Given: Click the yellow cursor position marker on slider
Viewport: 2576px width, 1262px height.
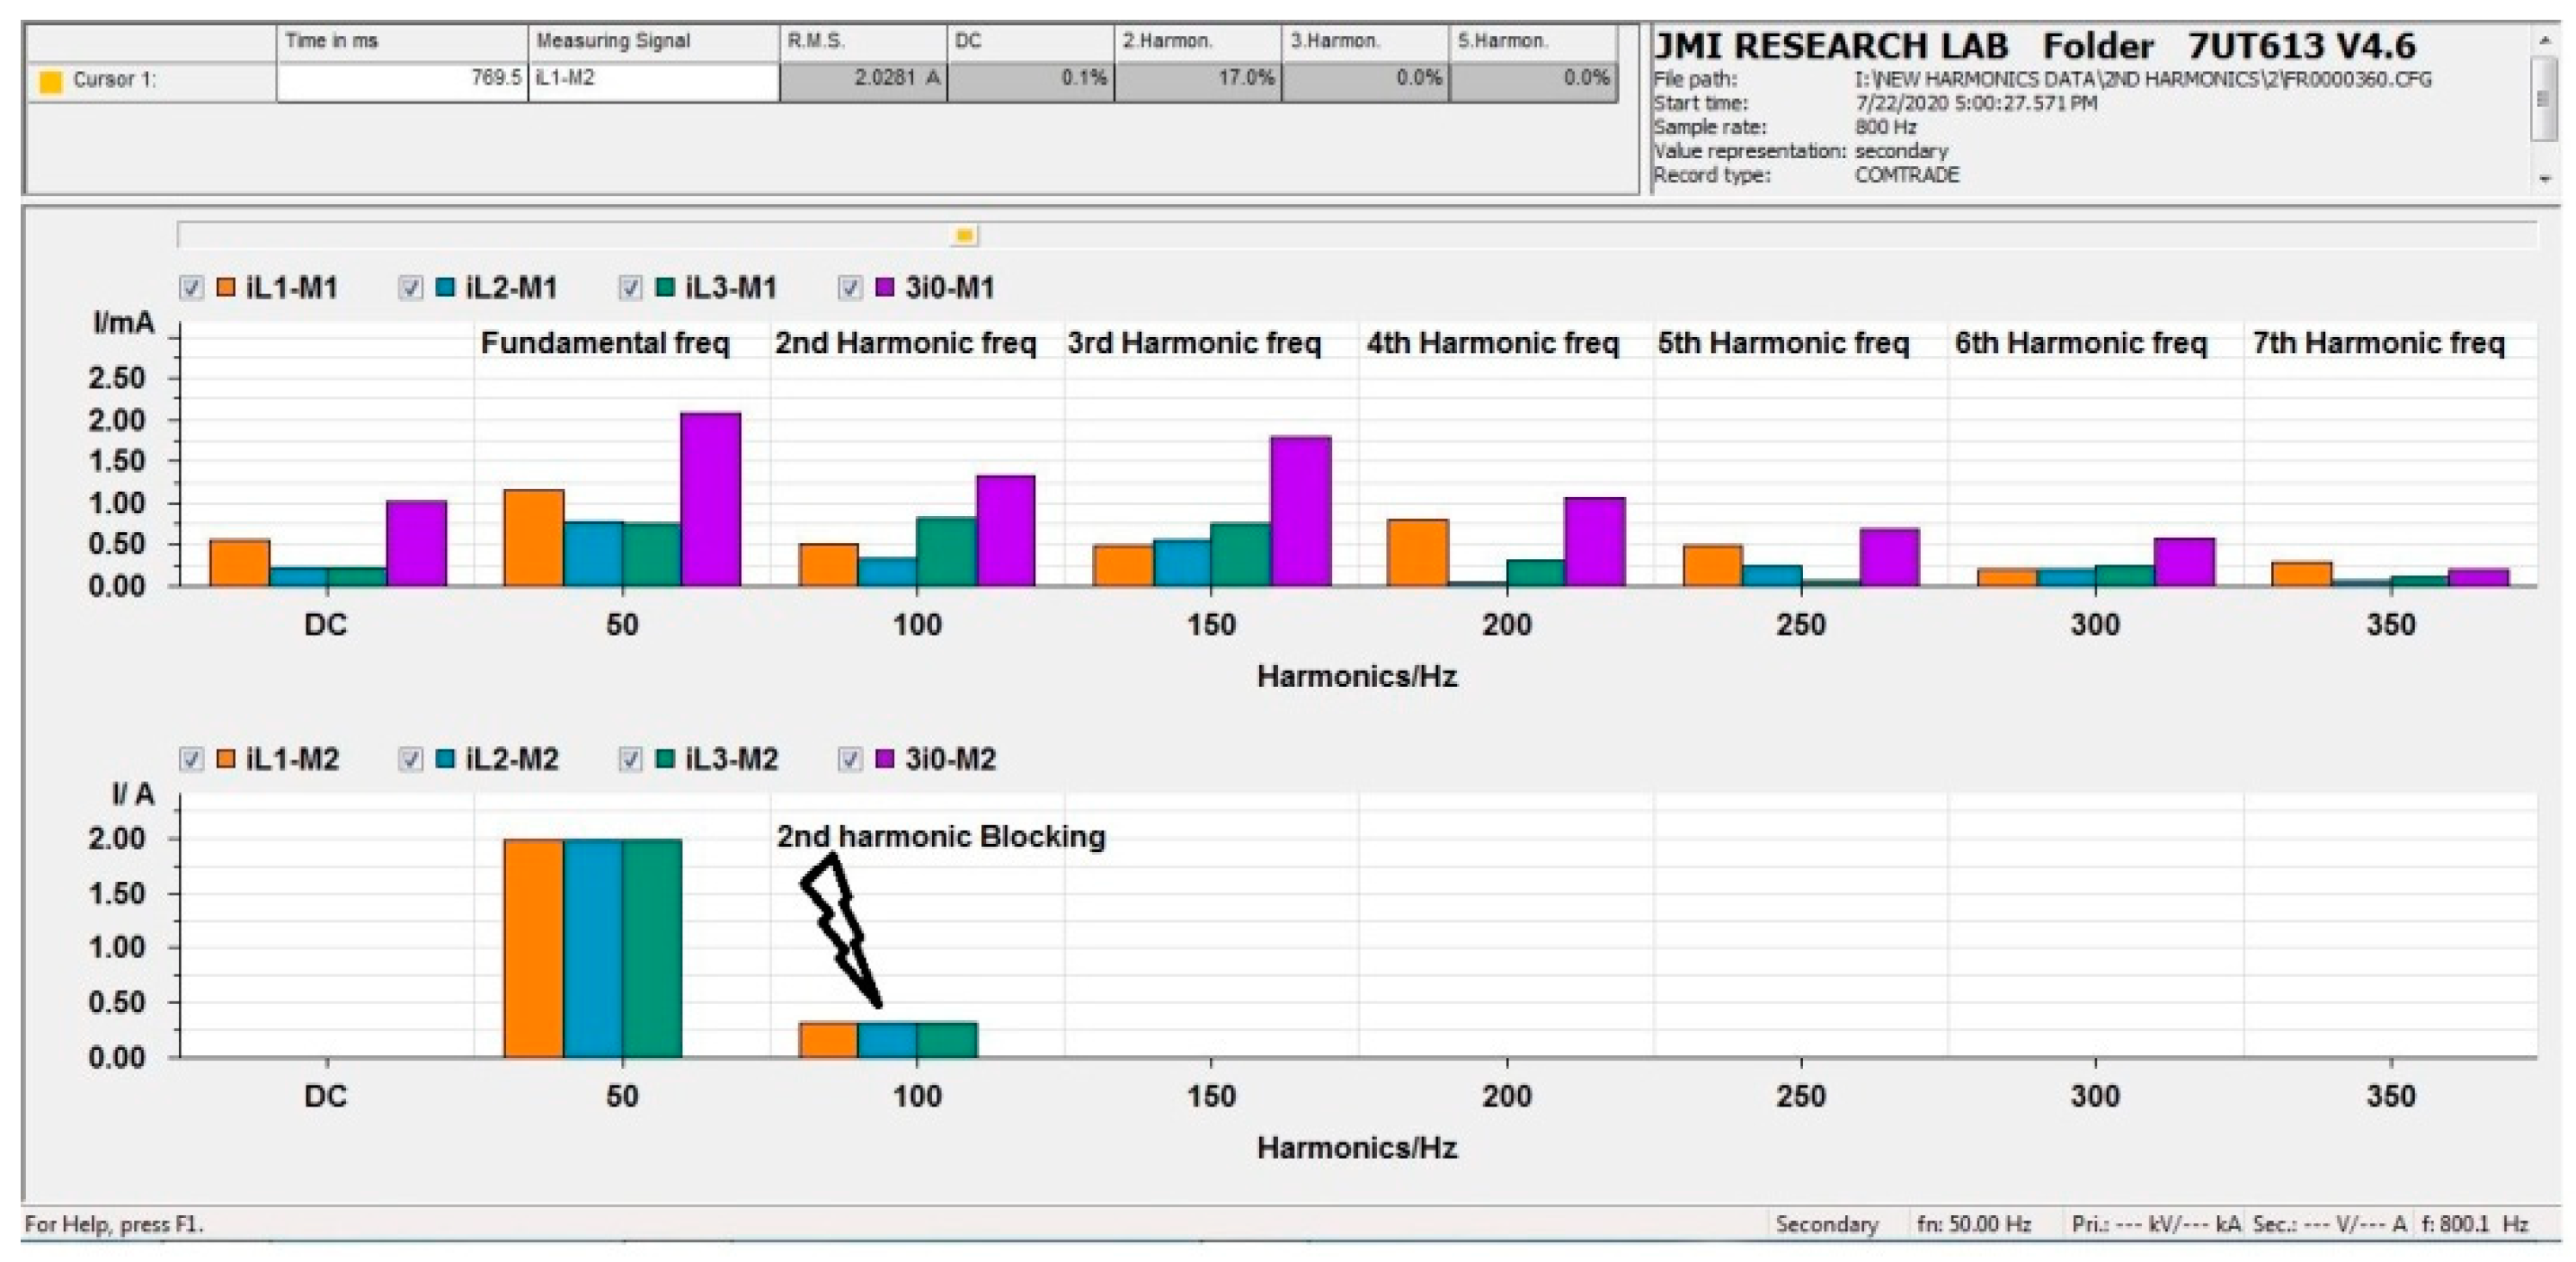Looking at the screenshot, I should [964, 235].
